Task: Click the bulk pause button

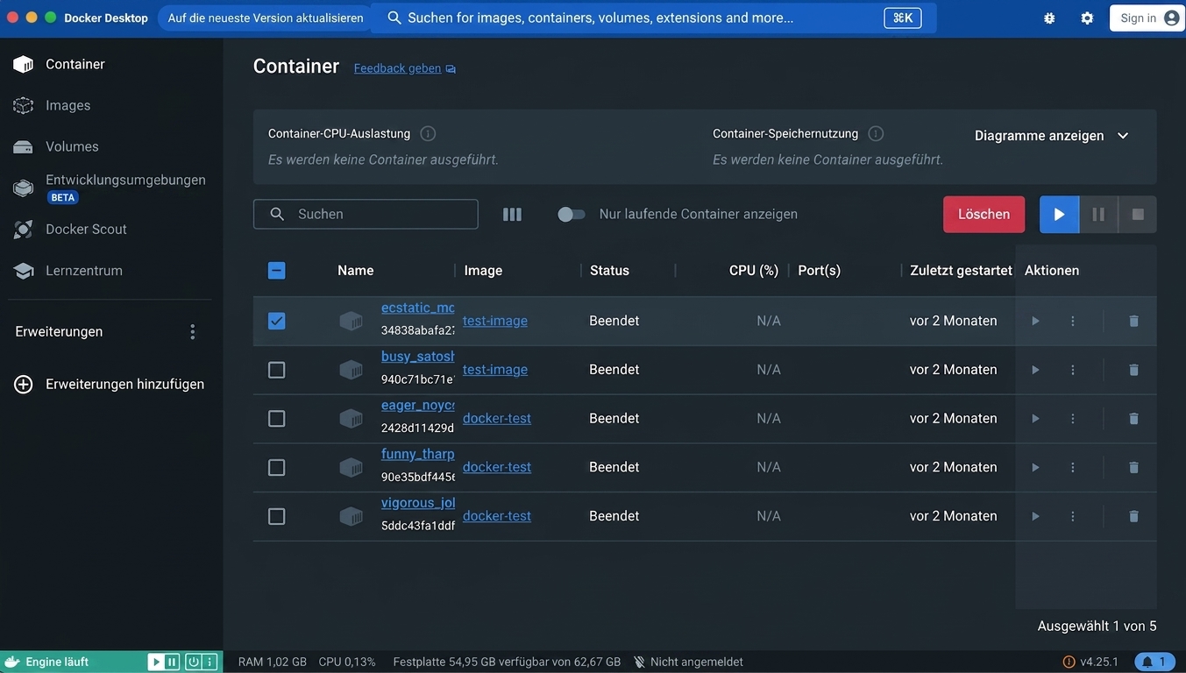Action: tap(1098, 214)
